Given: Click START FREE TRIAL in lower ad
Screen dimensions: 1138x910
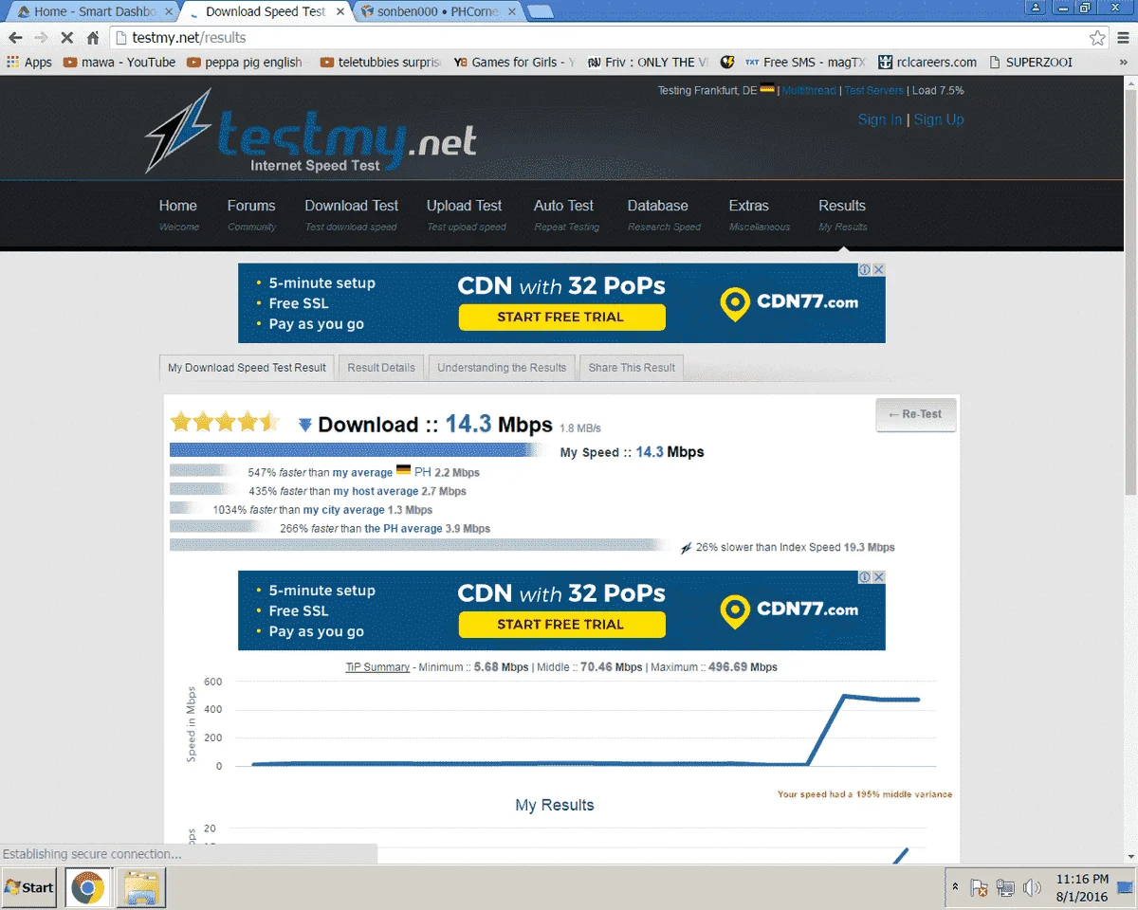Looking at the screenshot, I should 561,625.
